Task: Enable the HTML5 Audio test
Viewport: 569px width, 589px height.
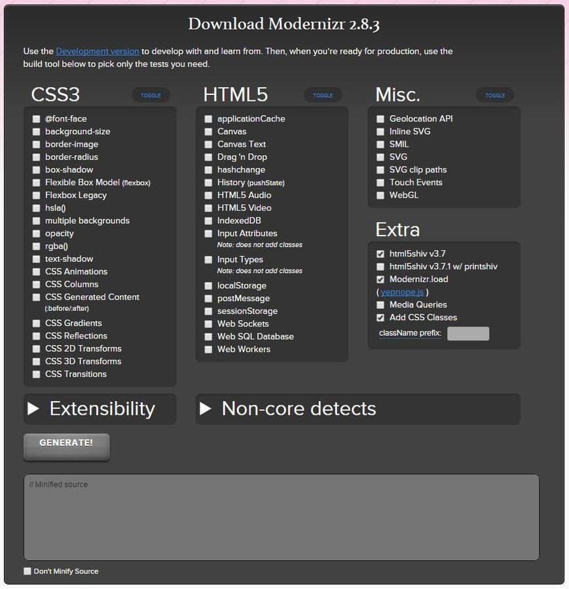Action: [x=208, y=196]
